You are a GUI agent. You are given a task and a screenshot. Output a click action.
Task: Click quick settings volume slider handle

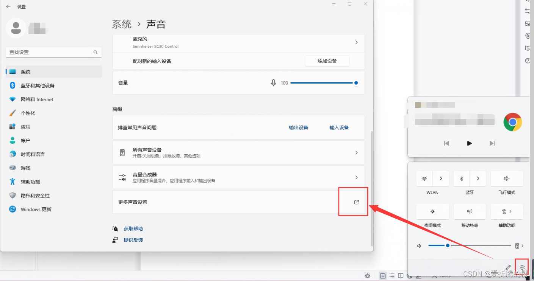[x=448, y=245]
